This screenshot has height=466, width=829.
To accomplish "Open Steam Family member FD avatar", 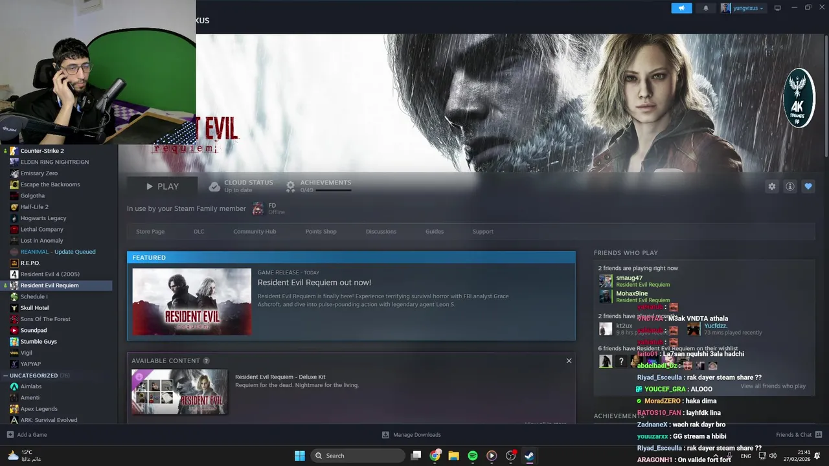I will pyautogui.click(x=258, y=208).
